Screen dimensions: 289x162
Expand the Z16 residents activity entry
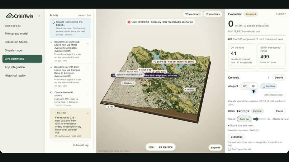pyautogui.click(x=88, y=69)
